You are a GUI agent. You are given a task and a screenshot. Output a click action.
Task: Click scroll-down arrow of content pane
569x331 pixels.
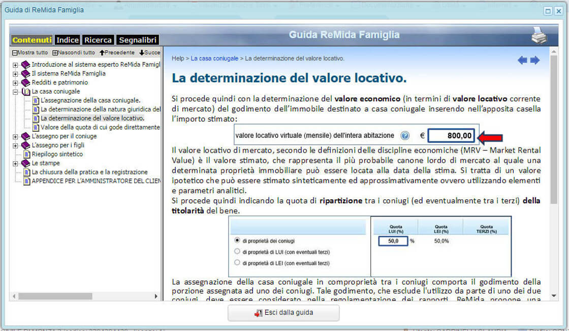coord(553,296)
